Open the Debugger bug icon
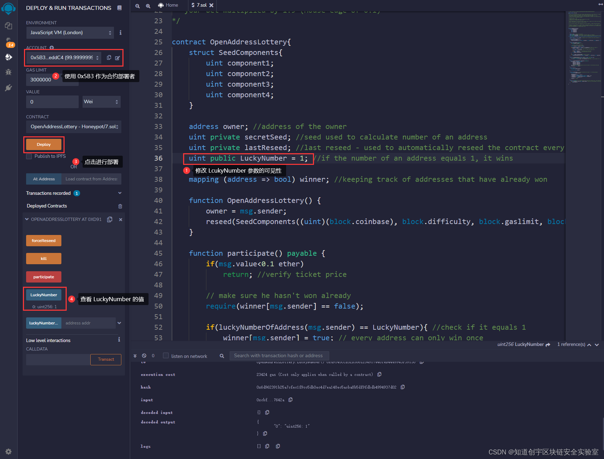 [x=8, y=72]
